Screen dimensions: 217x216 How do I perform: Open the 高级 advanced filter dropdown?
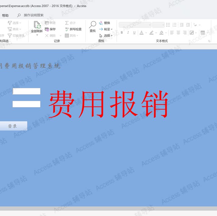coord(14,29)
